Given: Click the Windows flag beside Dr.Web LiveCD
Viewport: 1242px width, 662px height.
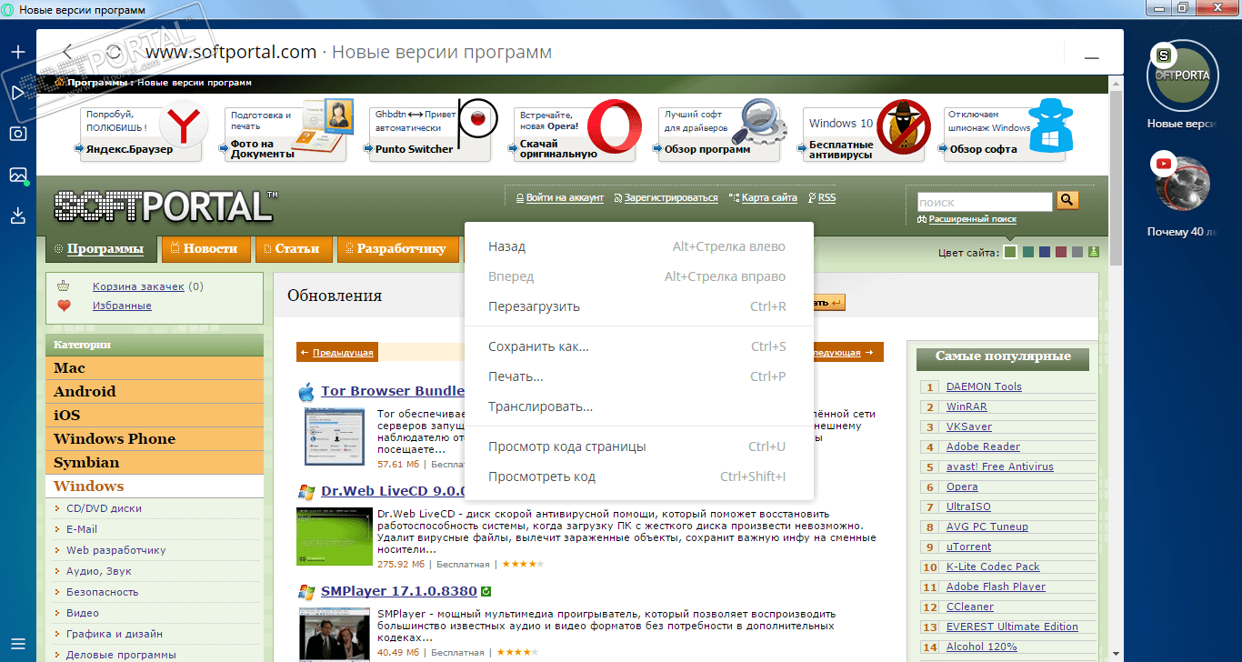Looking at the screenshot, I should [305, 492].
